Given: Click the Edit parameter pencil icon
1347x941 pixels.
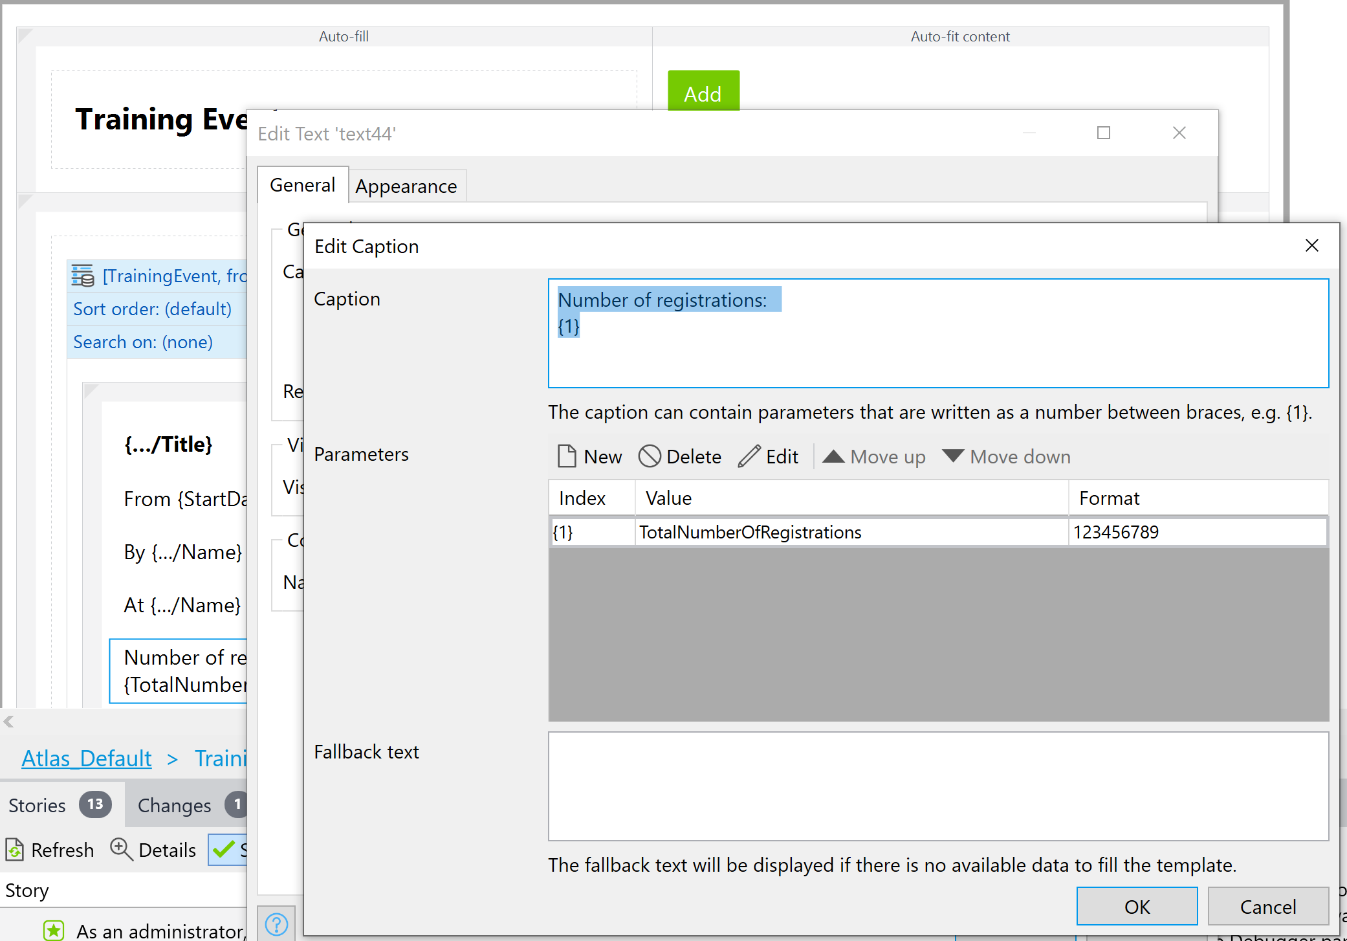Looking at the screenshot, I should [x=749, y=456].
